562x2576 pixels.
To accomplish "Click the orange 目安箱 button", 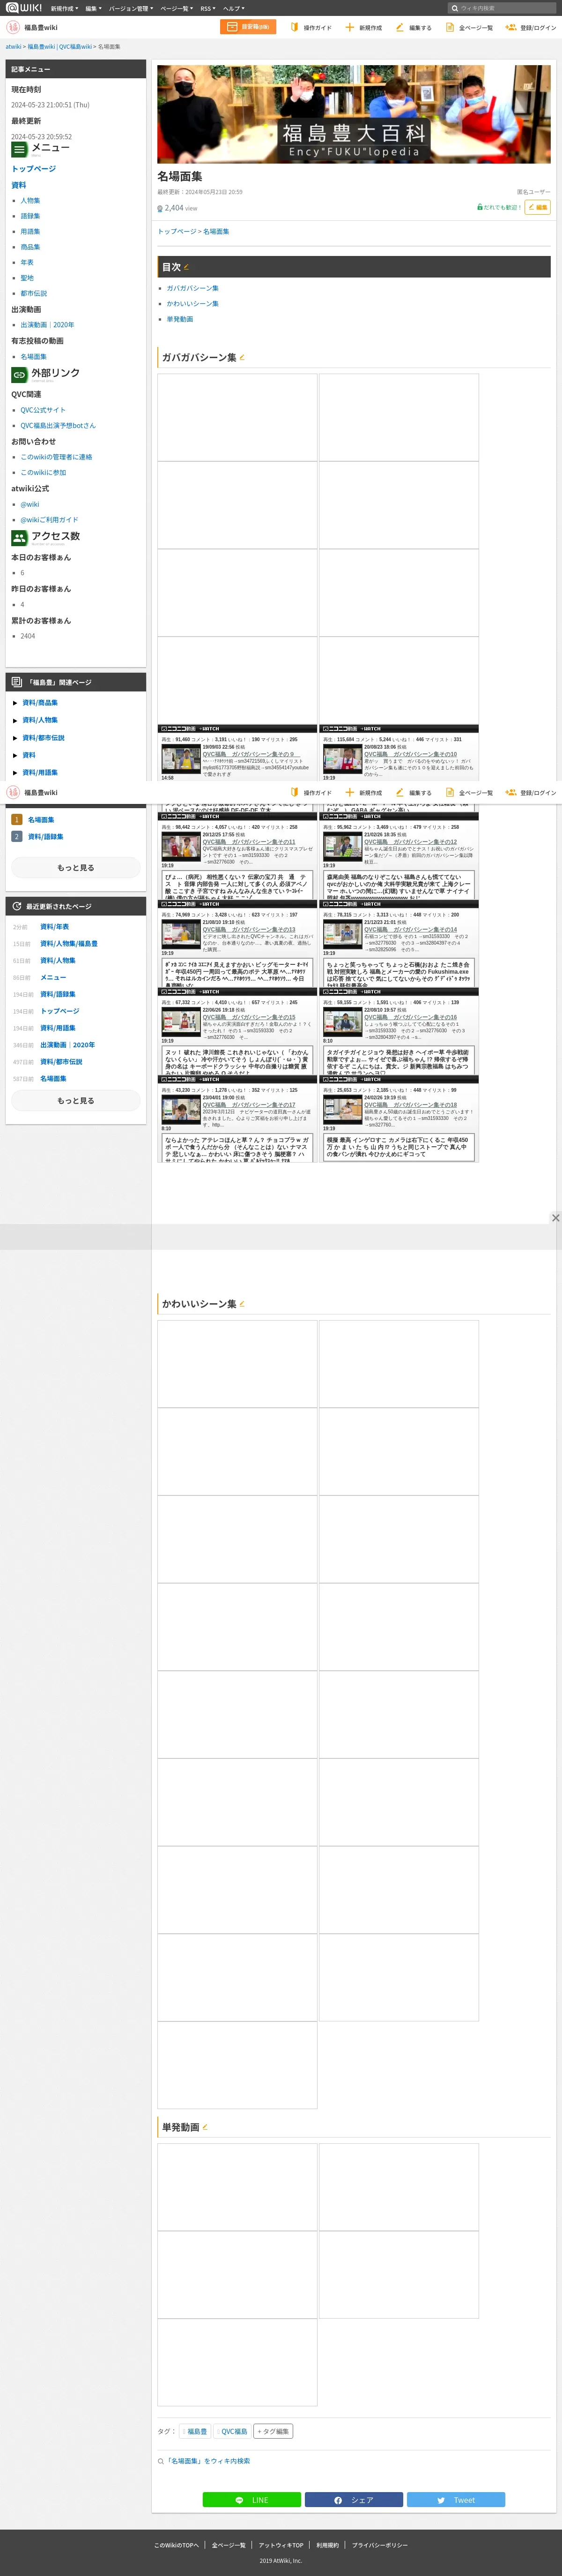I will [x=249, y=27].
